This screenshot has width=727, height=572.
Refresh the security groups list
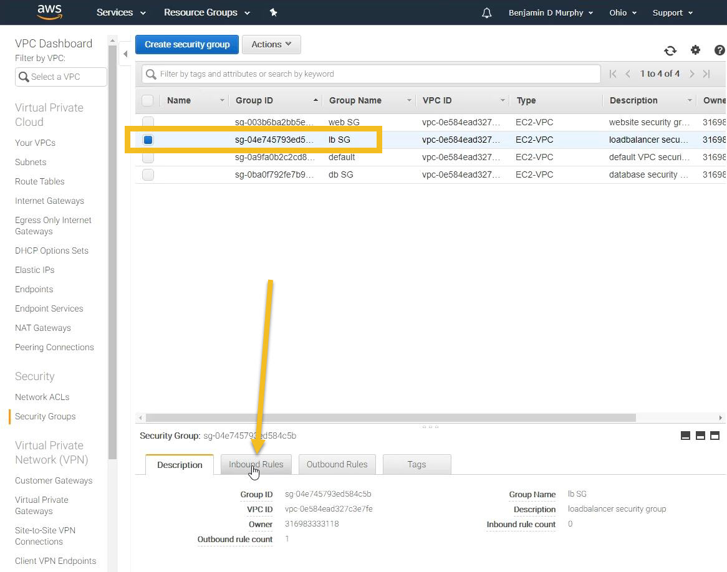(x=670, y=50)
